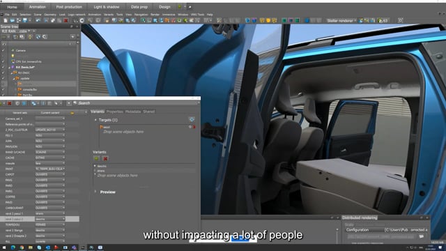Viewport: 446px width, 251px height.
Task: Toggle visibility check for Camera node
Action: [3, 50]
